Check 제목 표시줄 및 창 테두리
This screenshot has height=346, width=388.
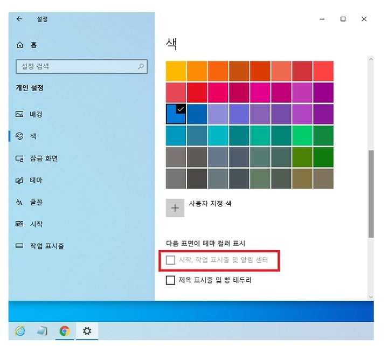point(170,280)
